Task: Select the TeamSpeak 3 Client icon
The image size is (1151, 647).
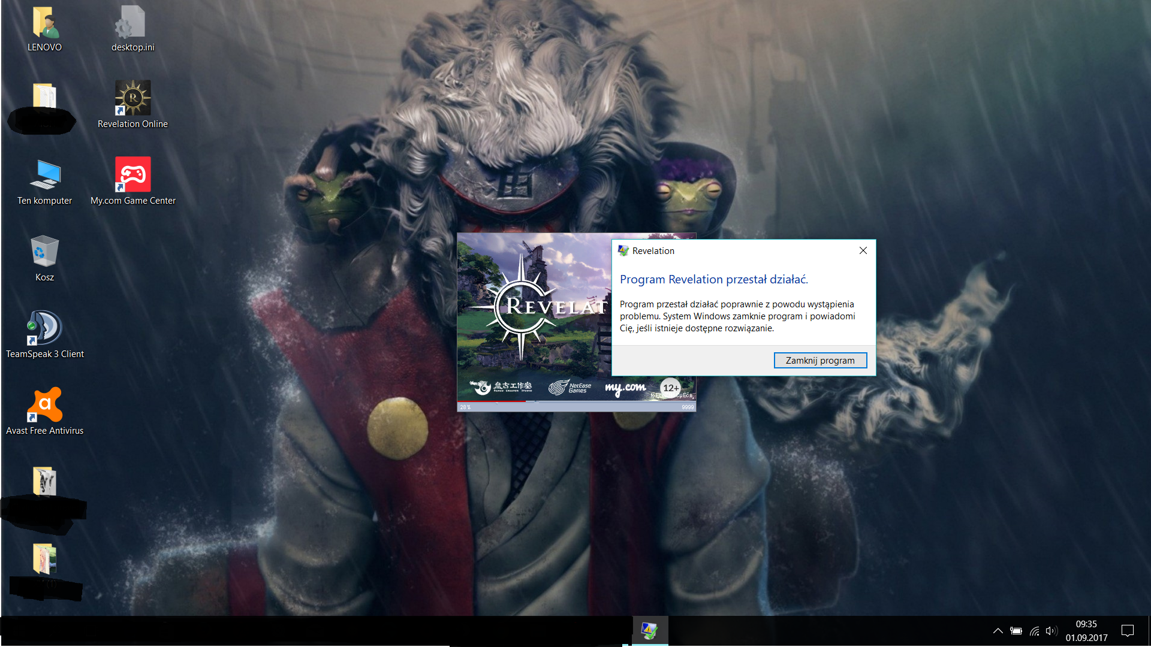Action: (x=45, y=328)
